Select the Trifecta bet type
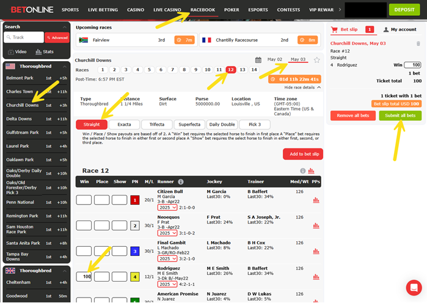The image size is (427, 303). [x=157, y=125]
